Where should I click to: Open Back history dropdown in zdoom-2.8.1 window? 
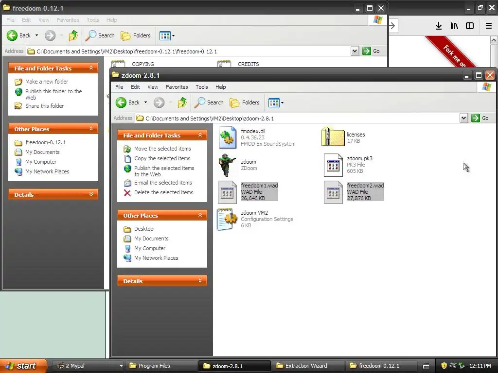tap(145, 102)
